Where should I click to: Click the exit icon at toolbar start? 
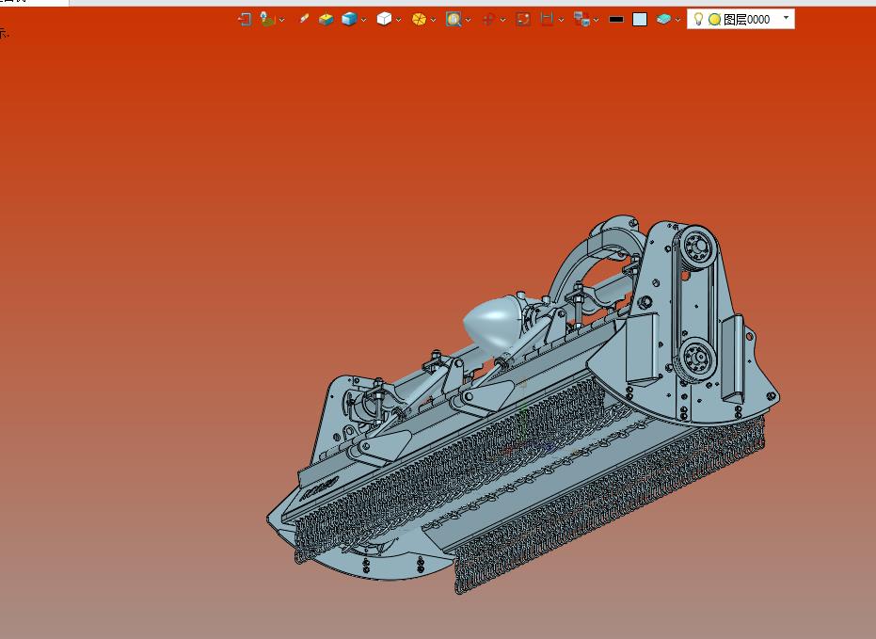tap(245, 20)
